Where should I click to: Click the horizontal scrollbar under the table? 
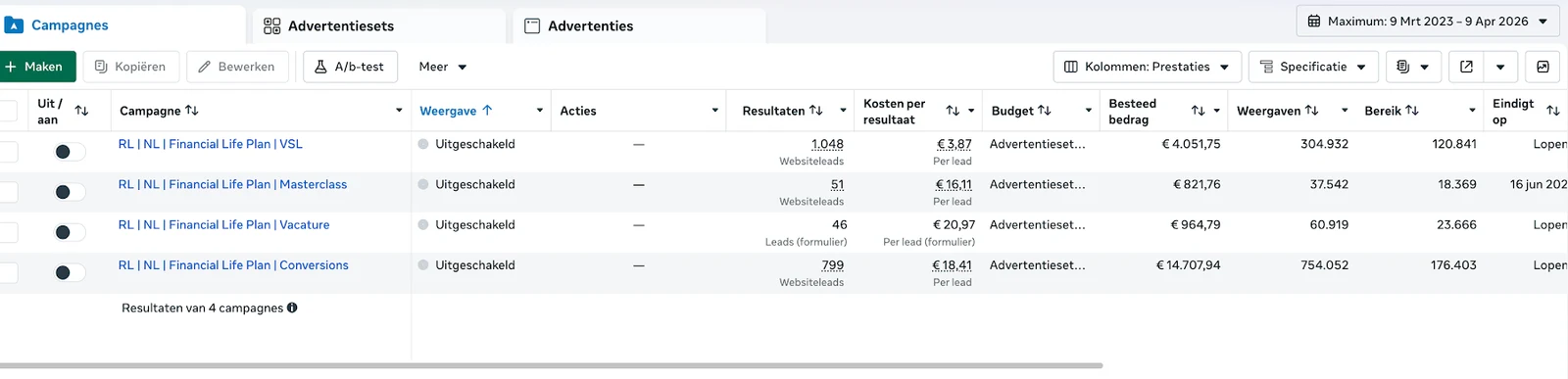[551, 366]
